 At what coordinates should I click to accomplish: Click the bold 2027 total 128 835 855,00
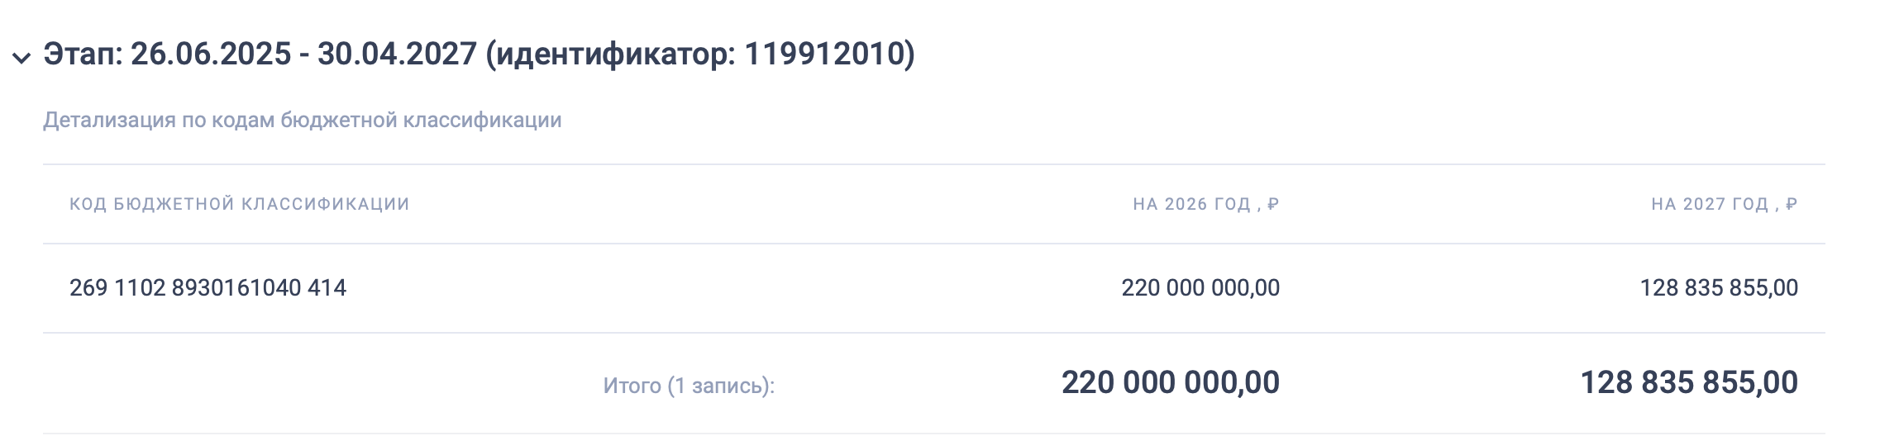point(1688,383)
